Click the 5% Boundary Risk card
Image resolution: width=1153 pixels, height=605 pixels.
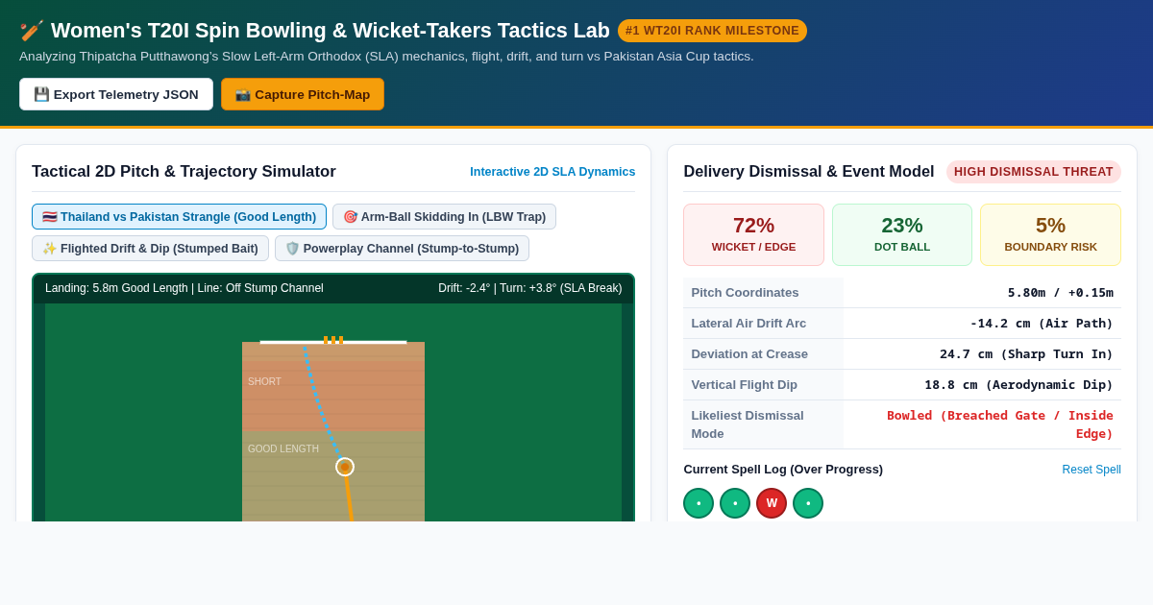tap(1050, 234)
